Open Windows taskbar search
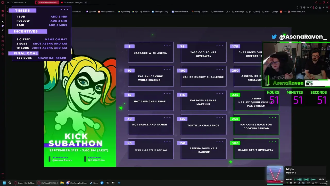Viewport: 330px width, 186px height. tap(10, 183)
